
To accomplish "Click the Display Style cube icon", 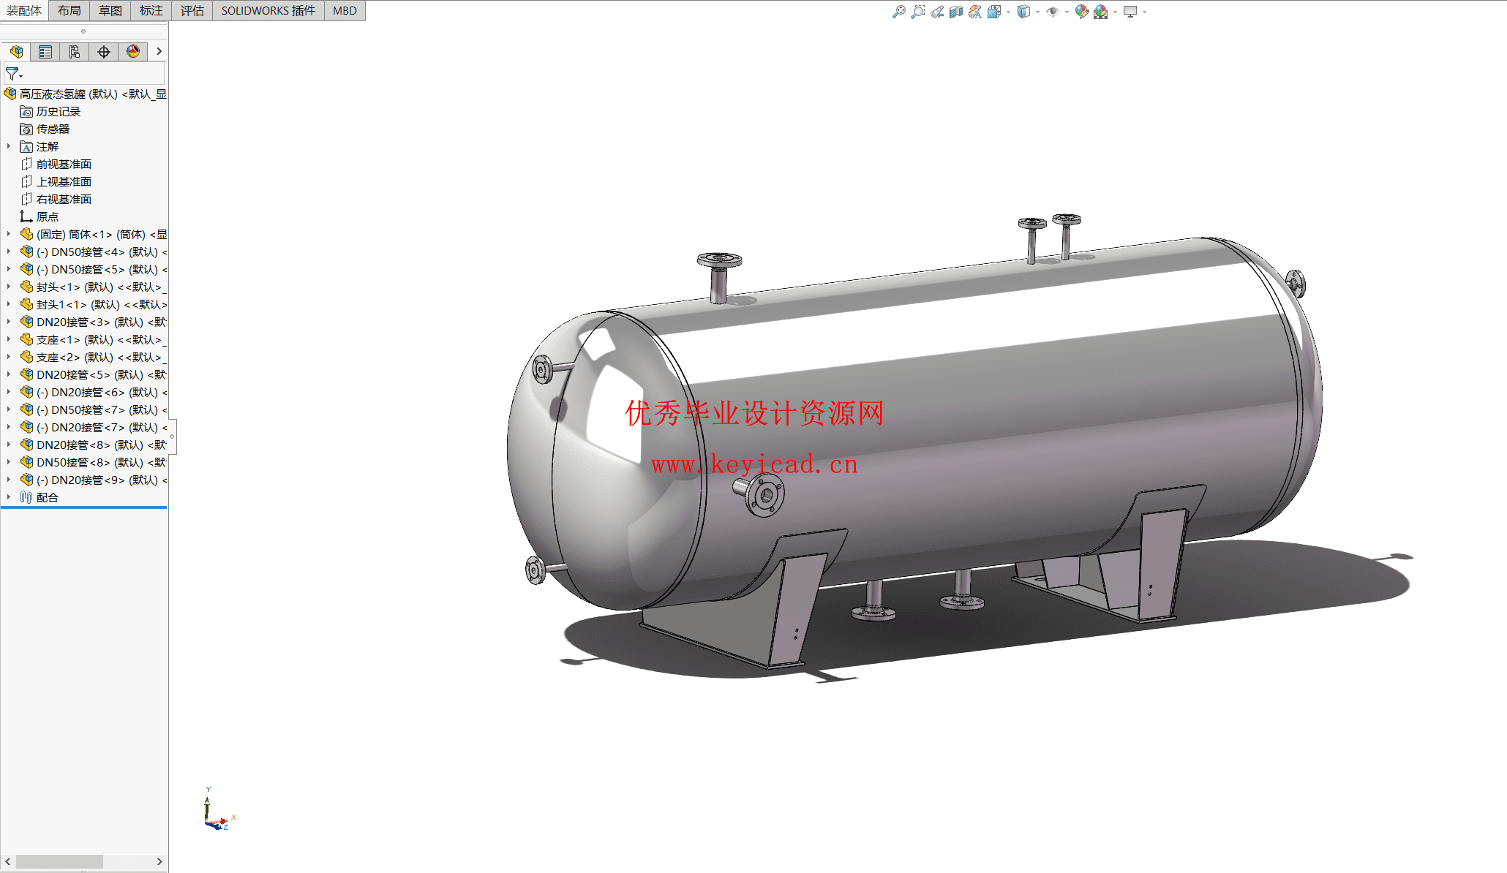I will 1023,12.
